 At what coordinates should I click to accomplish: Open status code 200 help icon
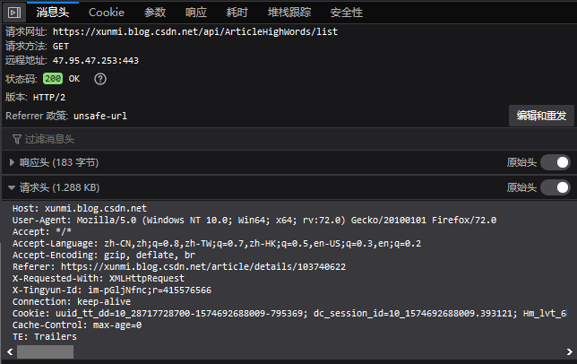tap(100, 79)
